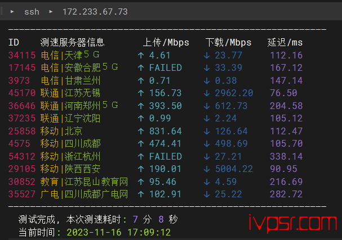Click latency value 76.50

tap(283, 93)
